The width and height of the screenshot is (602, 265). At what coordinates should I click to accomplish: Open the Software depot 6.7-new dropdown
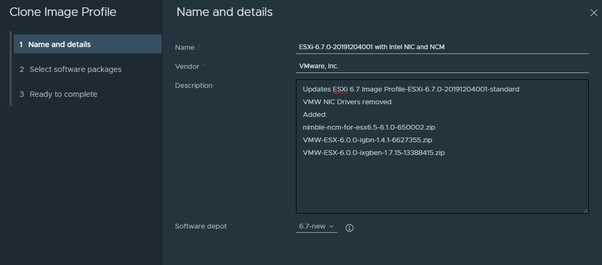[x=316, y=226]
